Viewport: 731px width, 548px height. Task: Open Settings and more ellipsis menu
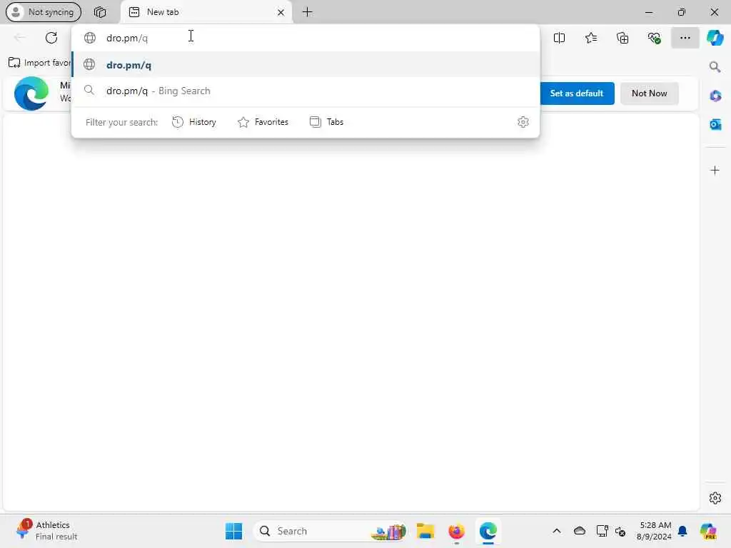tap(685, 38)
